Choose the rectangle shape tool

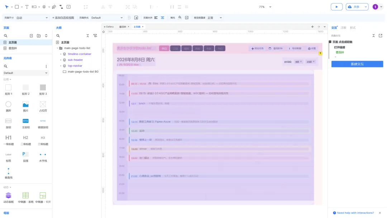coord(17,7)
